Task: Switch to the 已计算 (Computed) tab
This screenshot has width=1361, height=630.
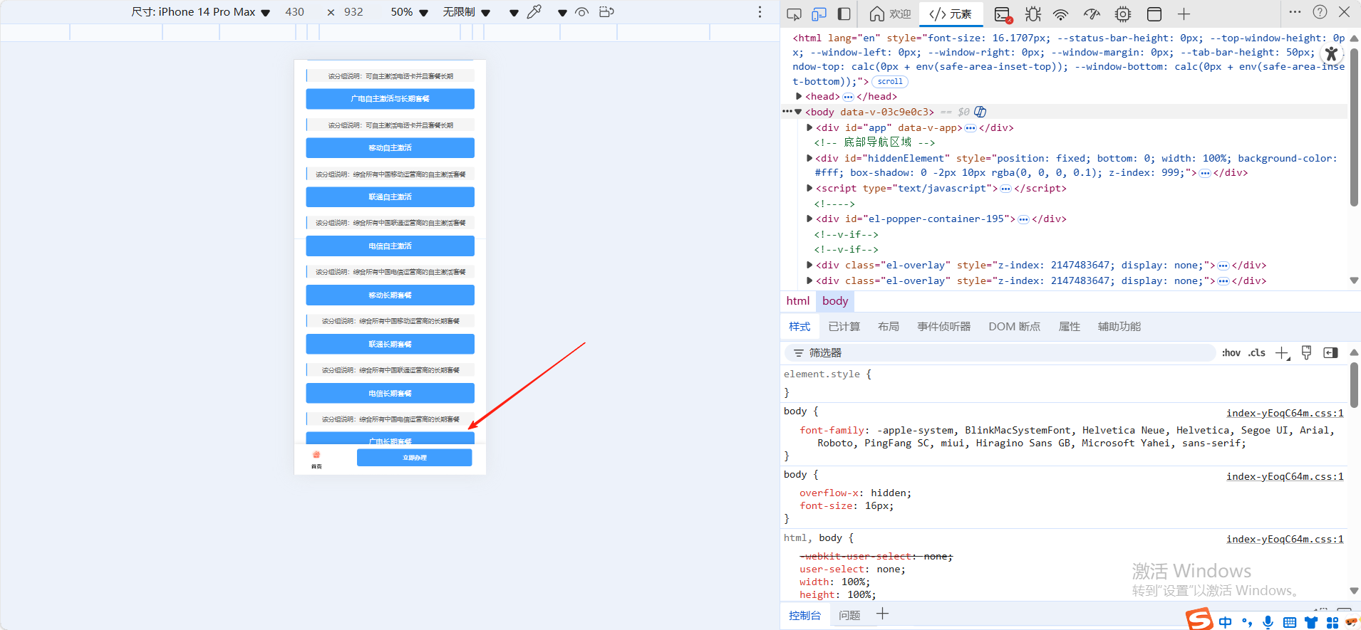Action: coord(844,327)
